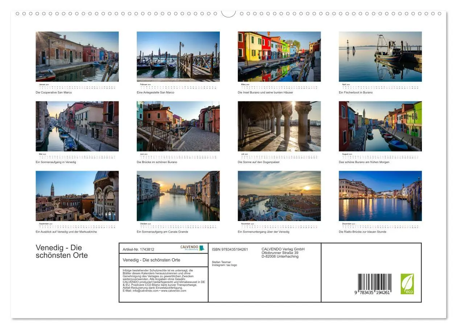Image resolution: width=457 pixels, height=329 pixels.
Task: Click caption 'Ein Ausblick auf Venedig und der Markuskirche'
Action: [x=66, y=232]
